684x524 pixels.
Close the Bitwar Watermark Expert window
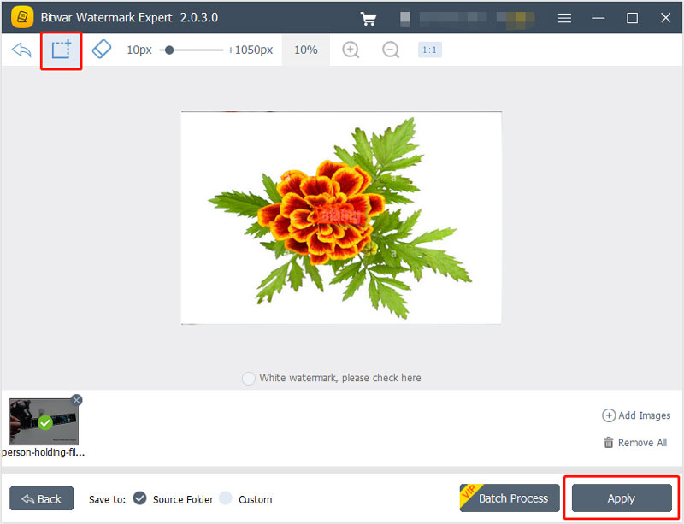[665, 18]
